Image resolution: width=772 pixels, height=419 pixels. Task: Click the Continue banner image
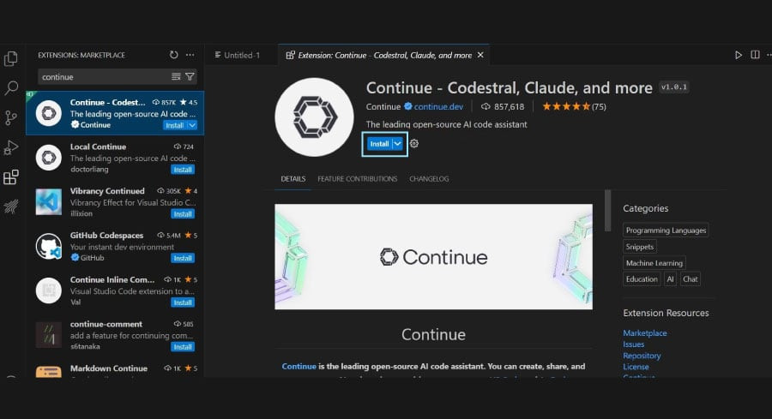coord(433,257)
